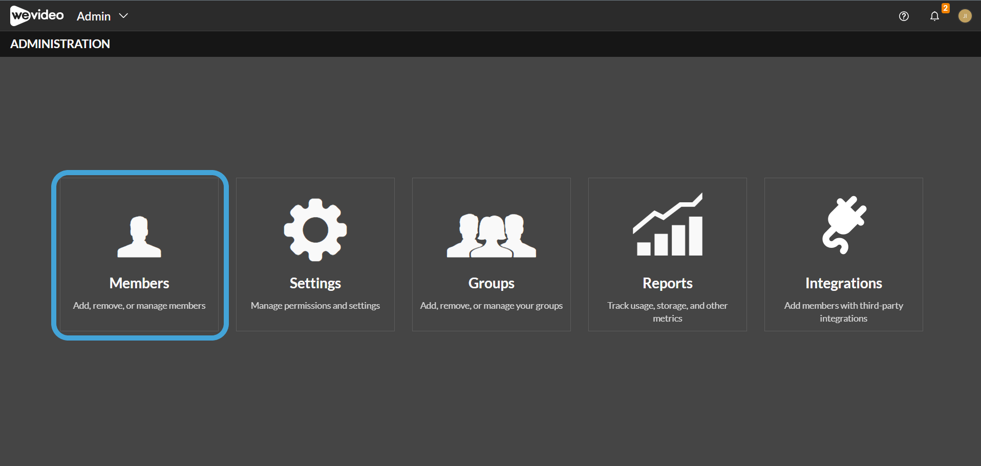Screen dimensions: 981x466
Task: Open the Settings title link
Action: 315,284
